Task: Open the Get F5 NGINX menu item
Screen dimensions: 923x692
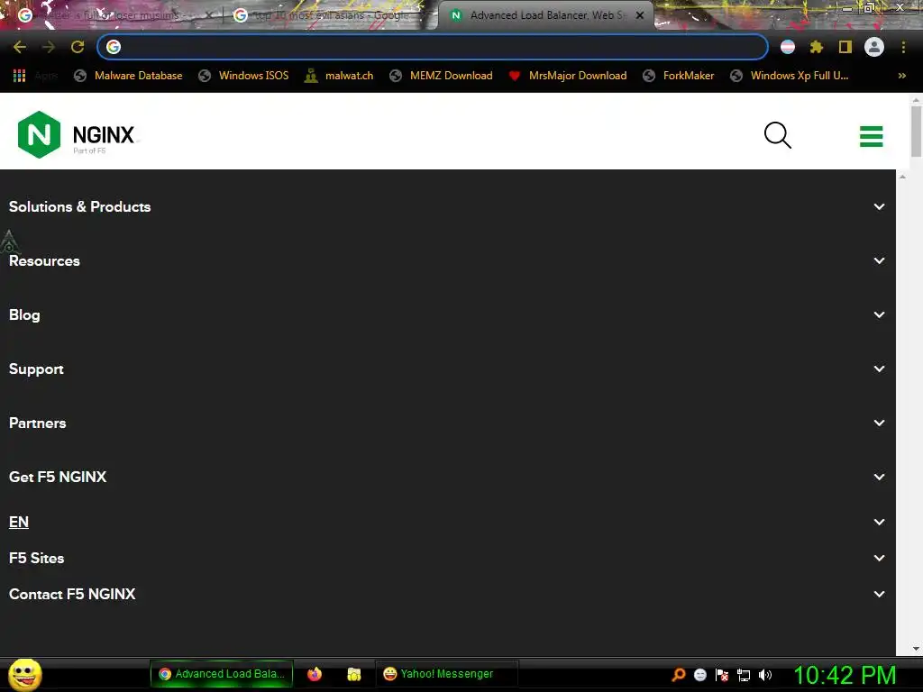Action: [x=58, y=478]
